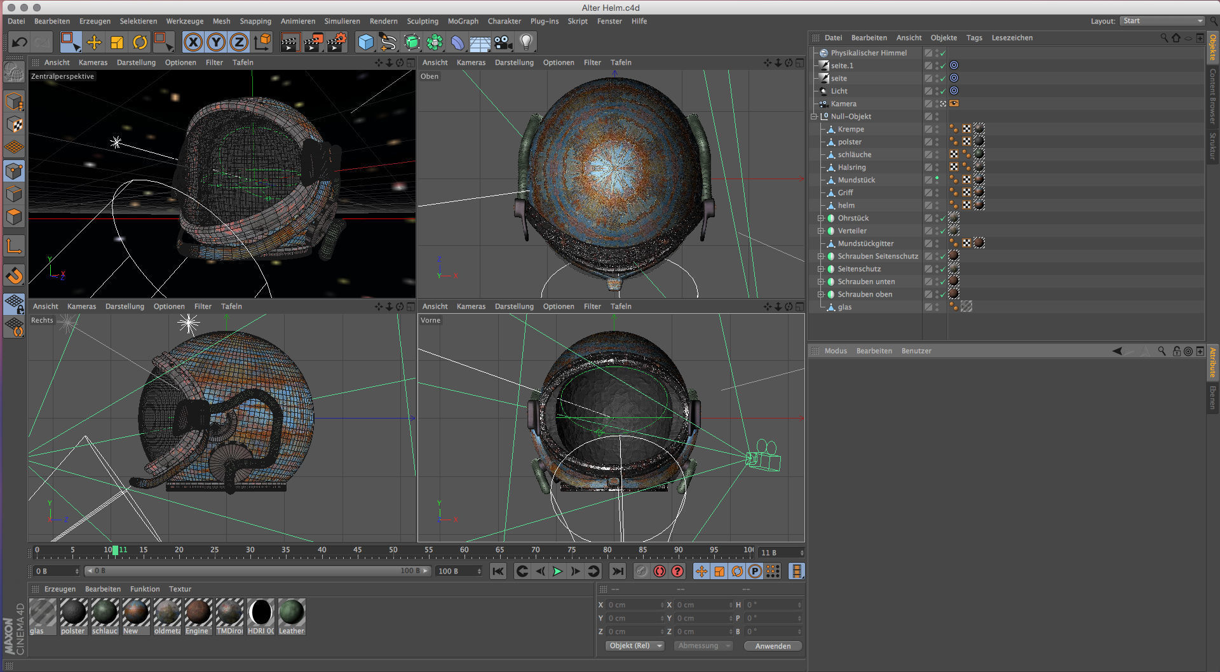Add a light object with bulb icon
The image size is (1220, 672).
(526, 43)
